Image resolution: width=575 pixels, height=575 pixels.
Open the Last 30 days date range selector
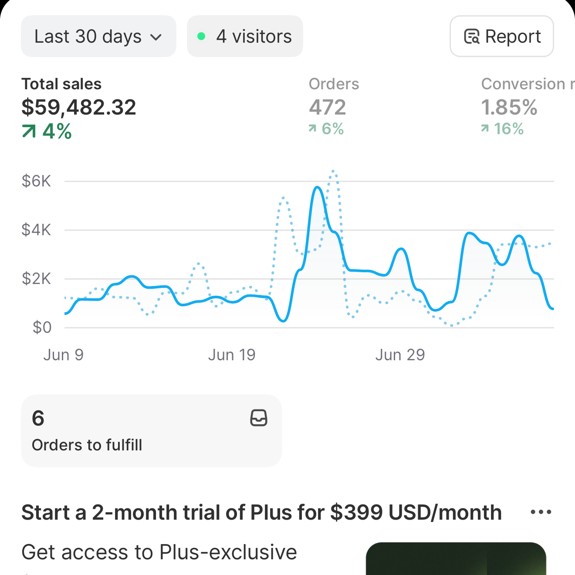click(x=98, y=36)
